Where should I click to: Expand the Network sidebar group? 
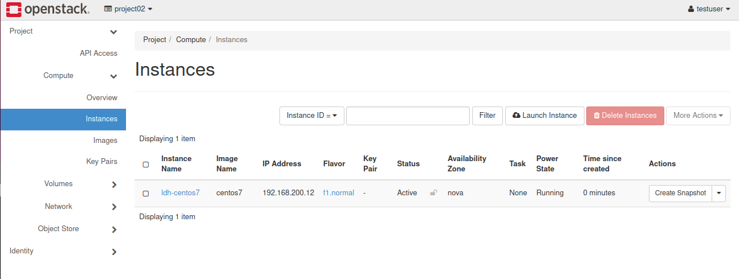click(x=63, y=207)
